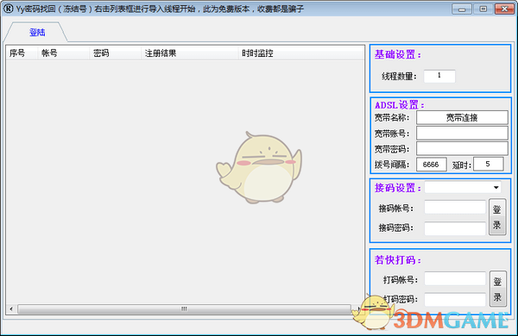Click the scrollbar's left arrow

(11, 309)
